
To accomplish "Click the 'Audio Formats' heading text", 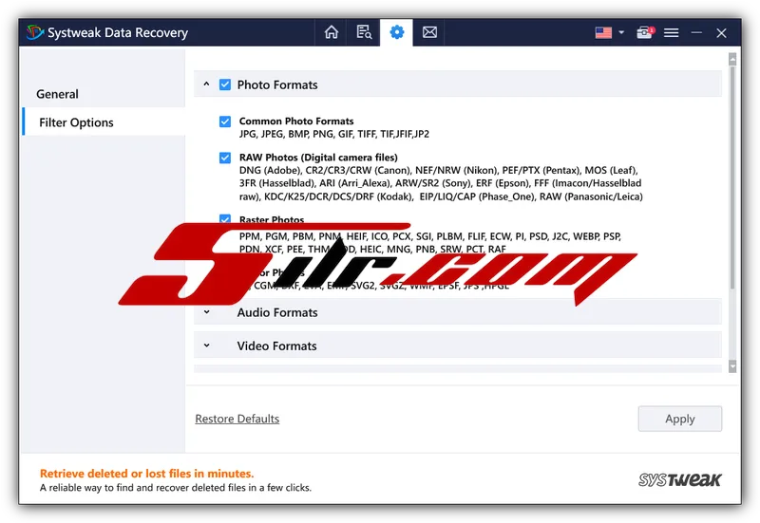I will 277,312.
